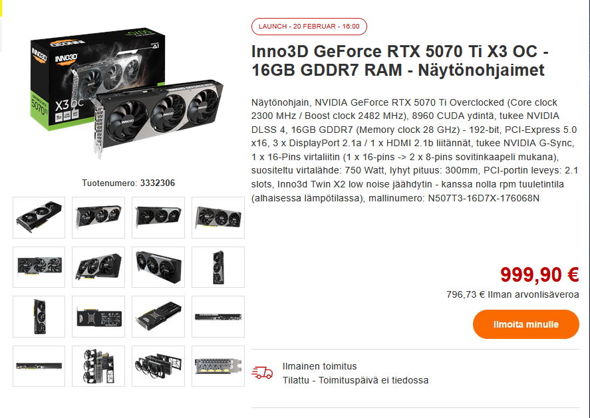Select the bottom-edge side view thumbnail
The height and width of the screenshot is (418, 590).
click(39, 366)
